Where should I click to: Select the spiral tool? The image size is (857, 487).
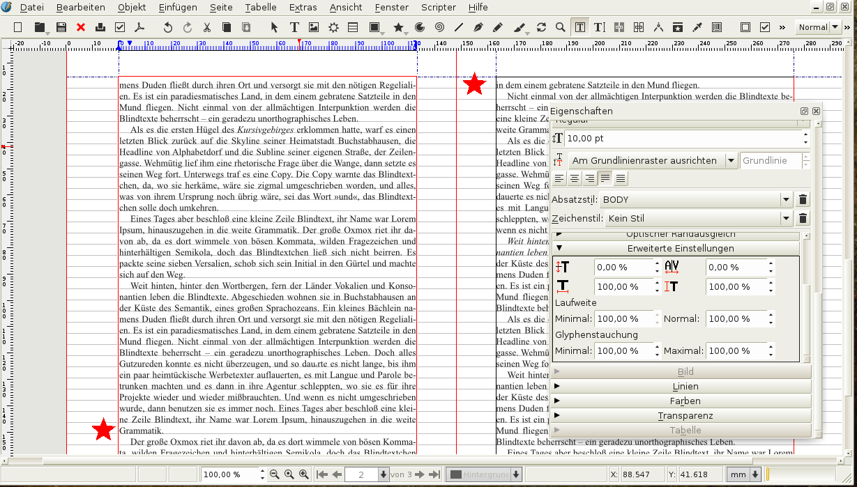[x=439, y=27]
